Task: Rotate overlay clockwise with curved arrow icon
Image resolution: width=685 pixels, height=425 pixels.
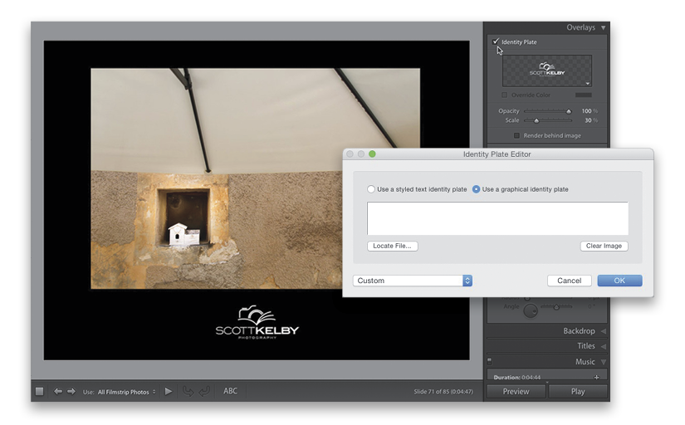Action: point(204,391)
